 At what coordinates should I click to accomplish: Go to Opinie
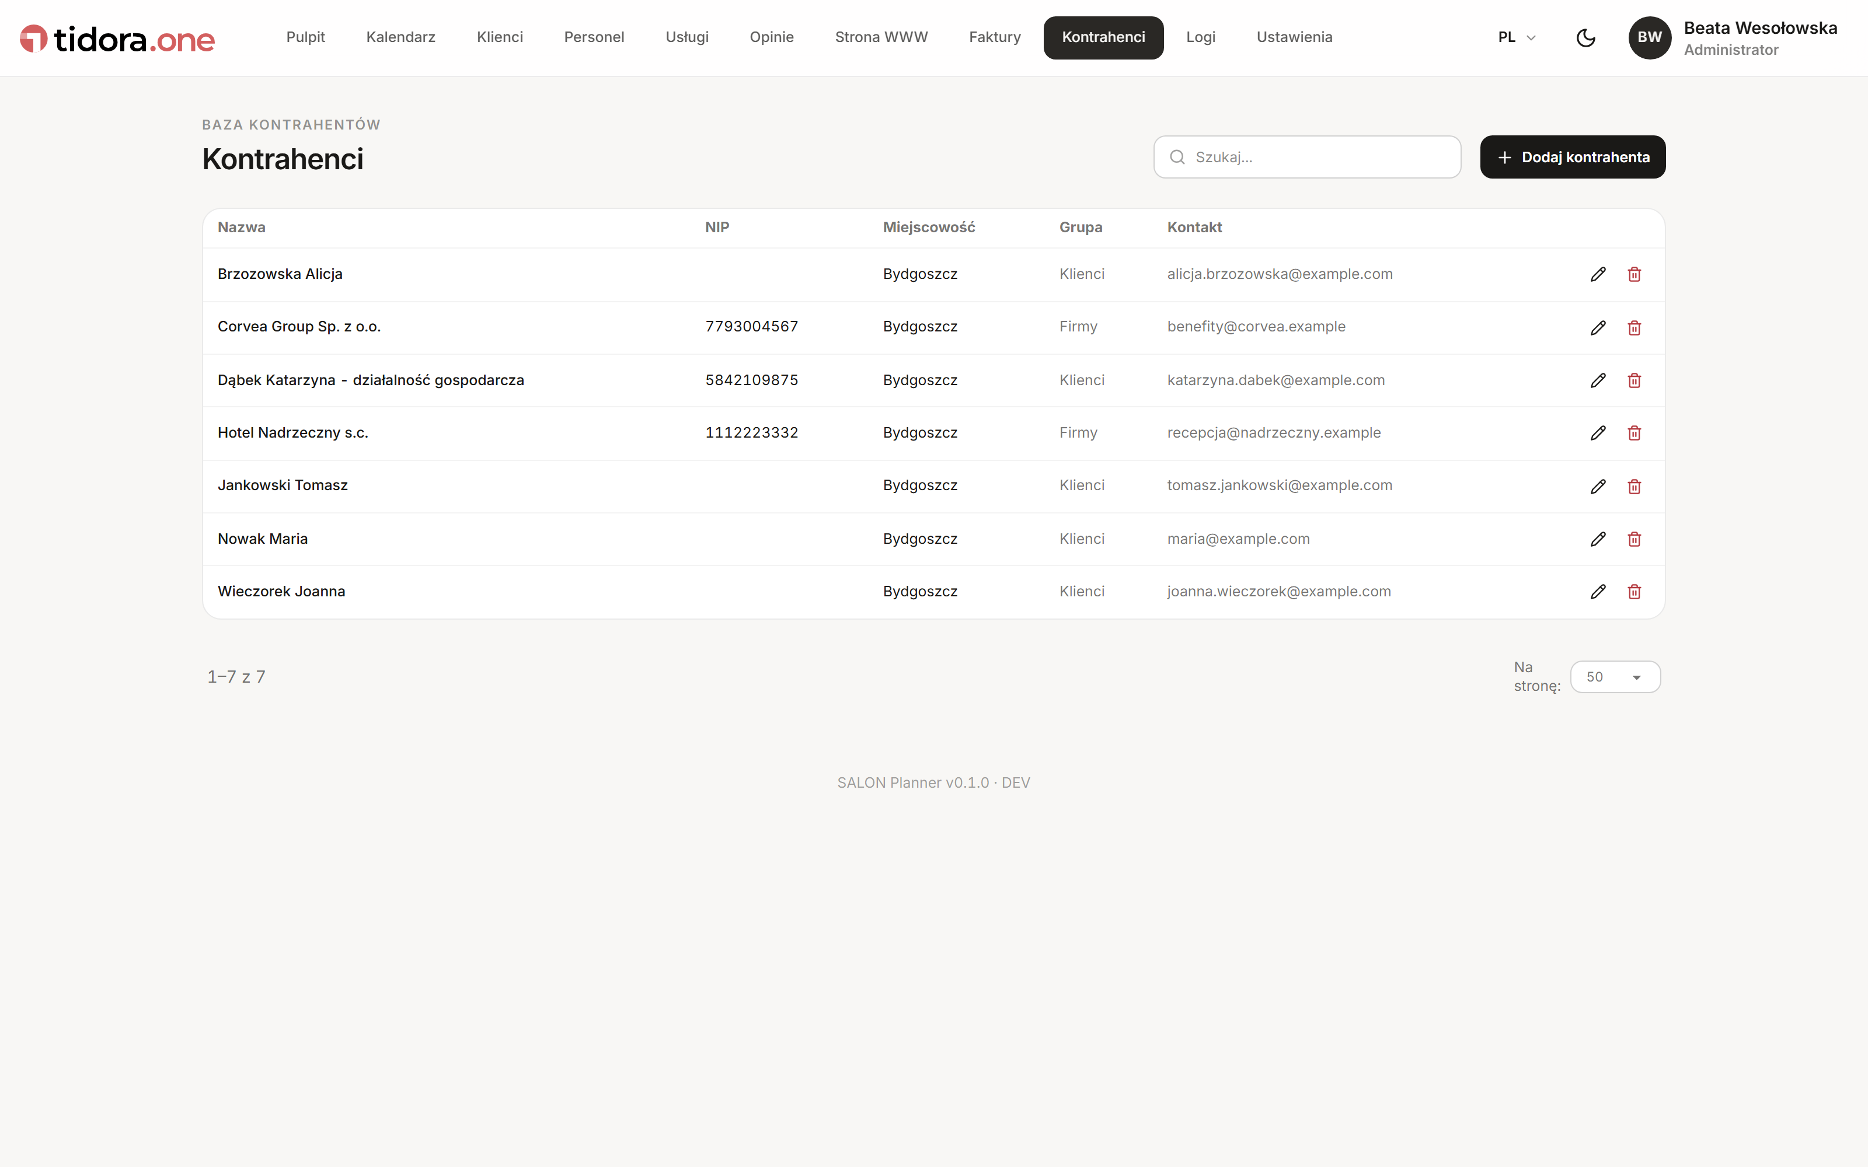(771, 37)
